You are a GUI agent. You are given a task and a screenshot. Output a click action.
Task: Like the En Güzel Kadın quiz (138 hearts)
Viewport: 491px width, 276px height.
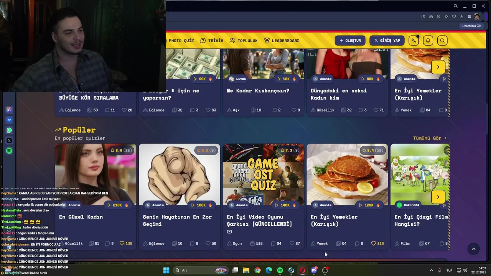pyautogui.click(x=122, y=243)
